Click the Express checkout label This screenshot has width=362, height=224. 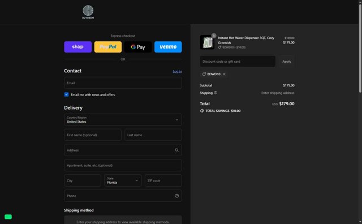[x=123, y=36]
